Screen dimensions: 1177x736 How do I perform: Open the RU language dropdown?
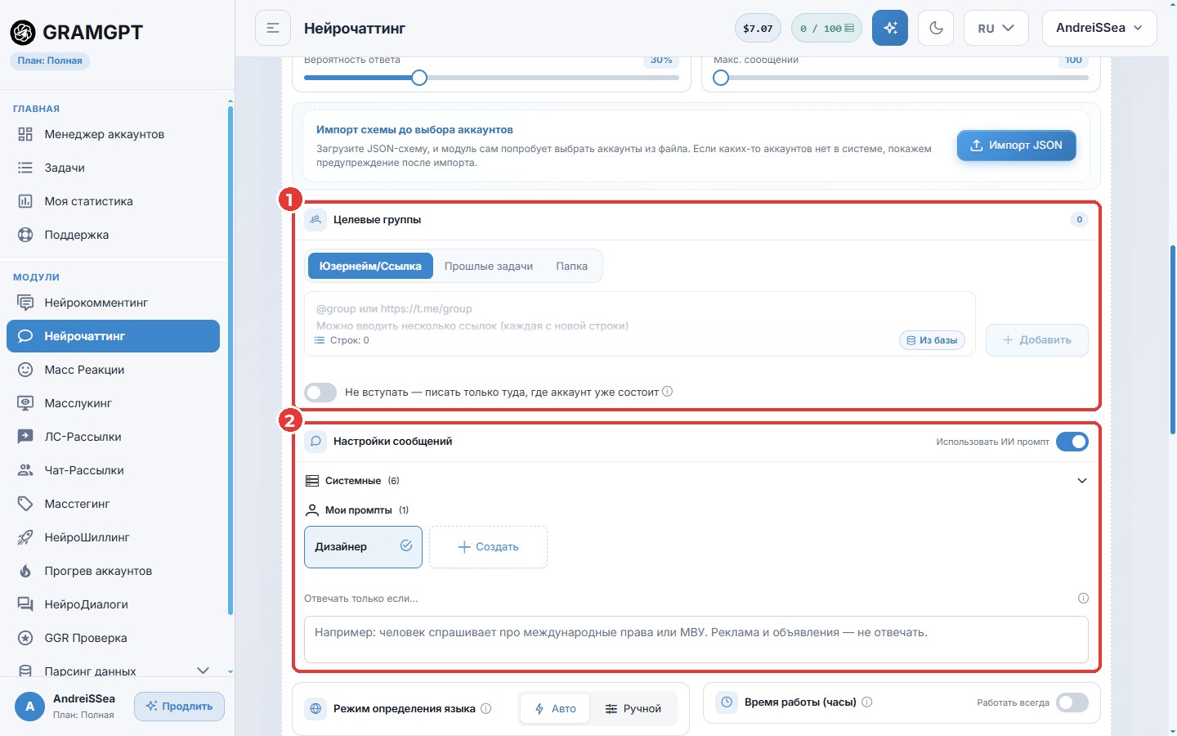996,28
